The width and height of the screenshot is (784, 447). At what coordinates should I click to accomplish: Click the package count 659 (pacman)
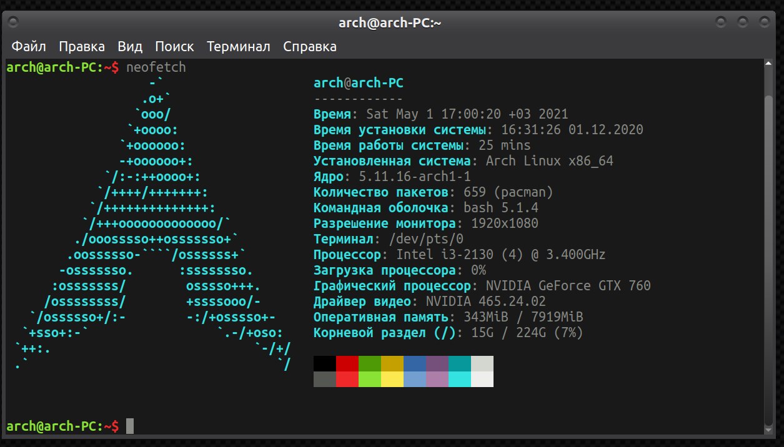click(x=509, y=192)
